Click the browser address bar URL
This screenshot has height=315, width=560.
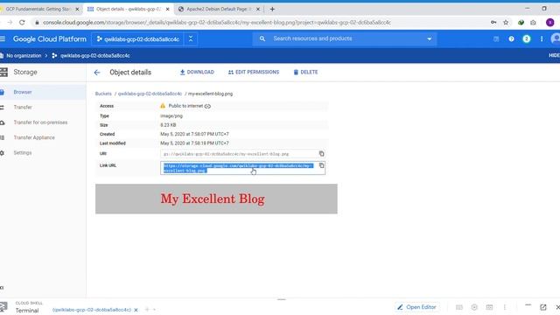217,23
